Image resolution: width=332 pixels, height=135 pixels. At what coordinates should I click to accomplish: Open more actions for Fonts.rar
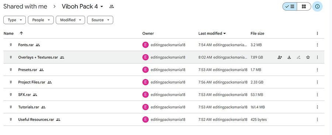[317, 45]
